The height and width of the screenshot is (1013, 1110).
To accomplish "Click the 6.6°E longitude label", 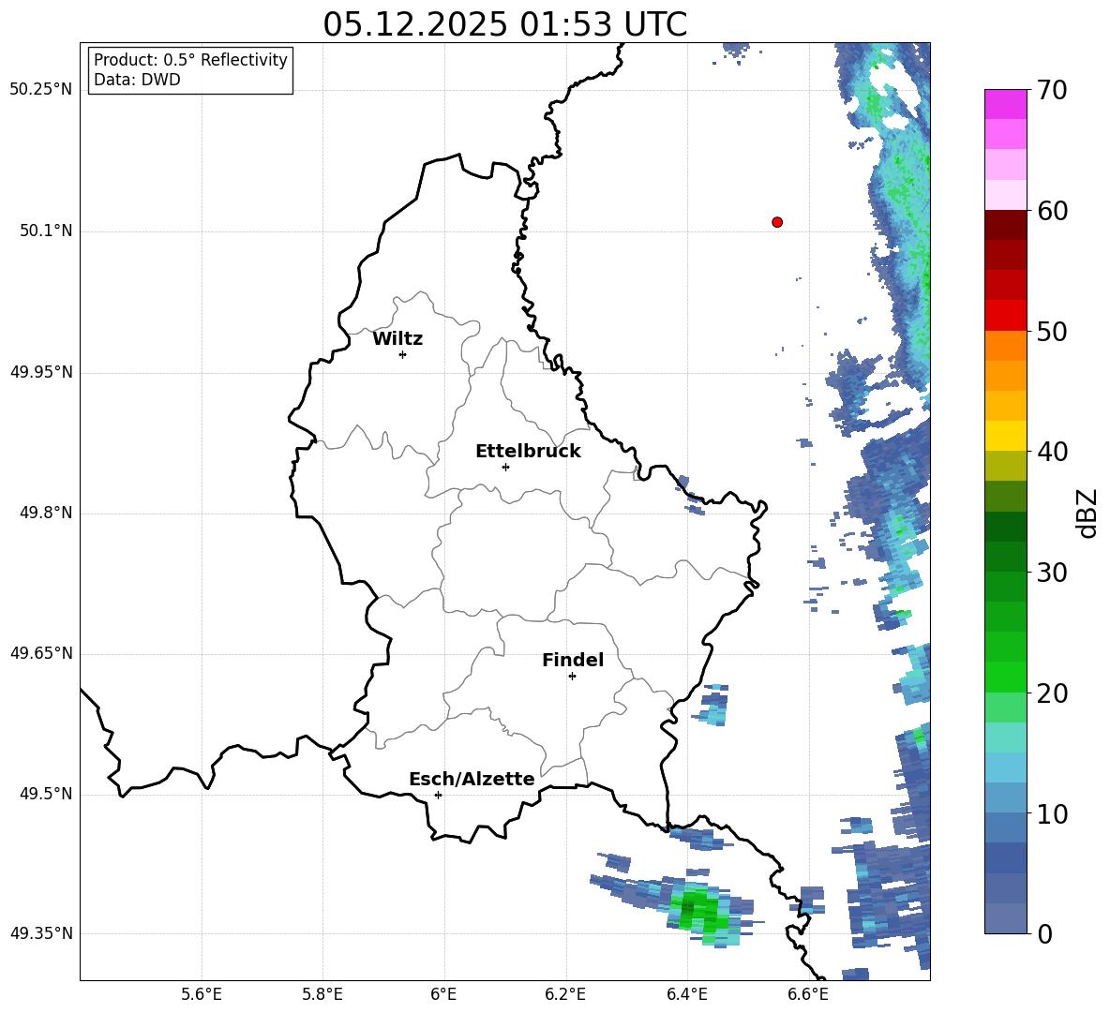I will [808, 994].
